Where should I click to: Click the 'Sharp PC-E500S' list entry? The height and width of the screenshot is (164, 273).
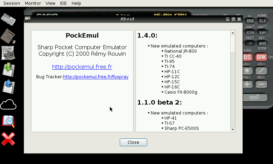click(182, 128)
